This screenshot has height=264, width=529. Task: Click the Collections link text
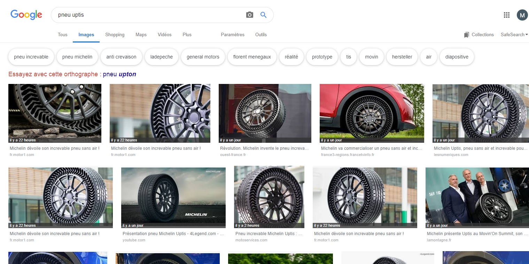click(483, 34)
